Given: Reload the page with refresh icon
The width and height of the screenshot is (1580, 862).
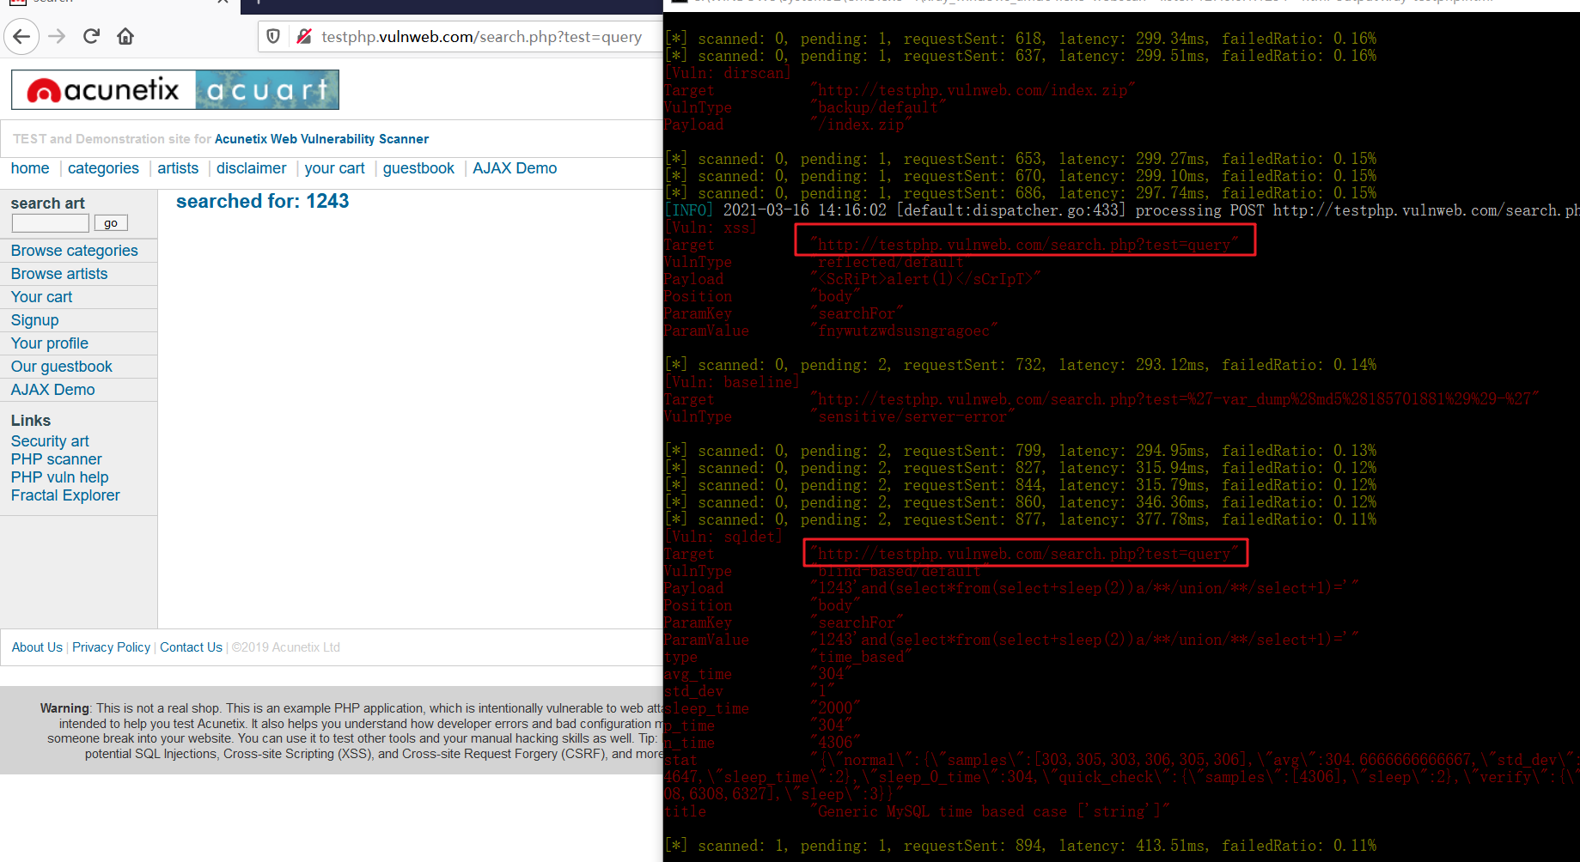Looking at the screenshot, I should tap(91, 36).
